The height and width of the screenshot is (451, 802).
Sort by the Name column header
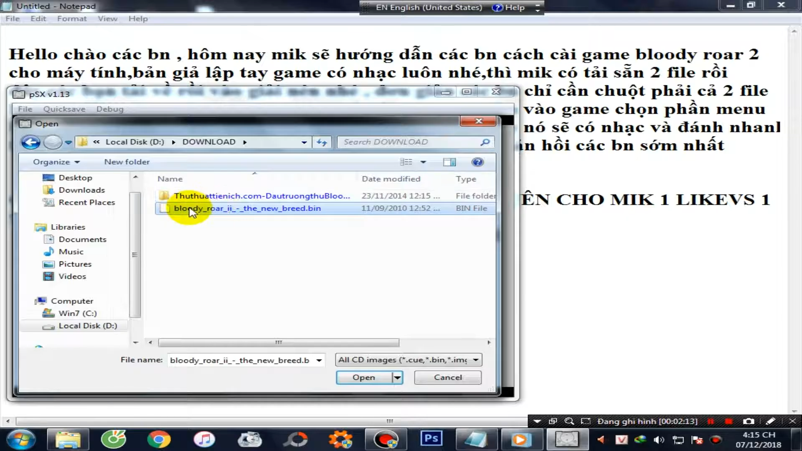click(x=170, y=179)
